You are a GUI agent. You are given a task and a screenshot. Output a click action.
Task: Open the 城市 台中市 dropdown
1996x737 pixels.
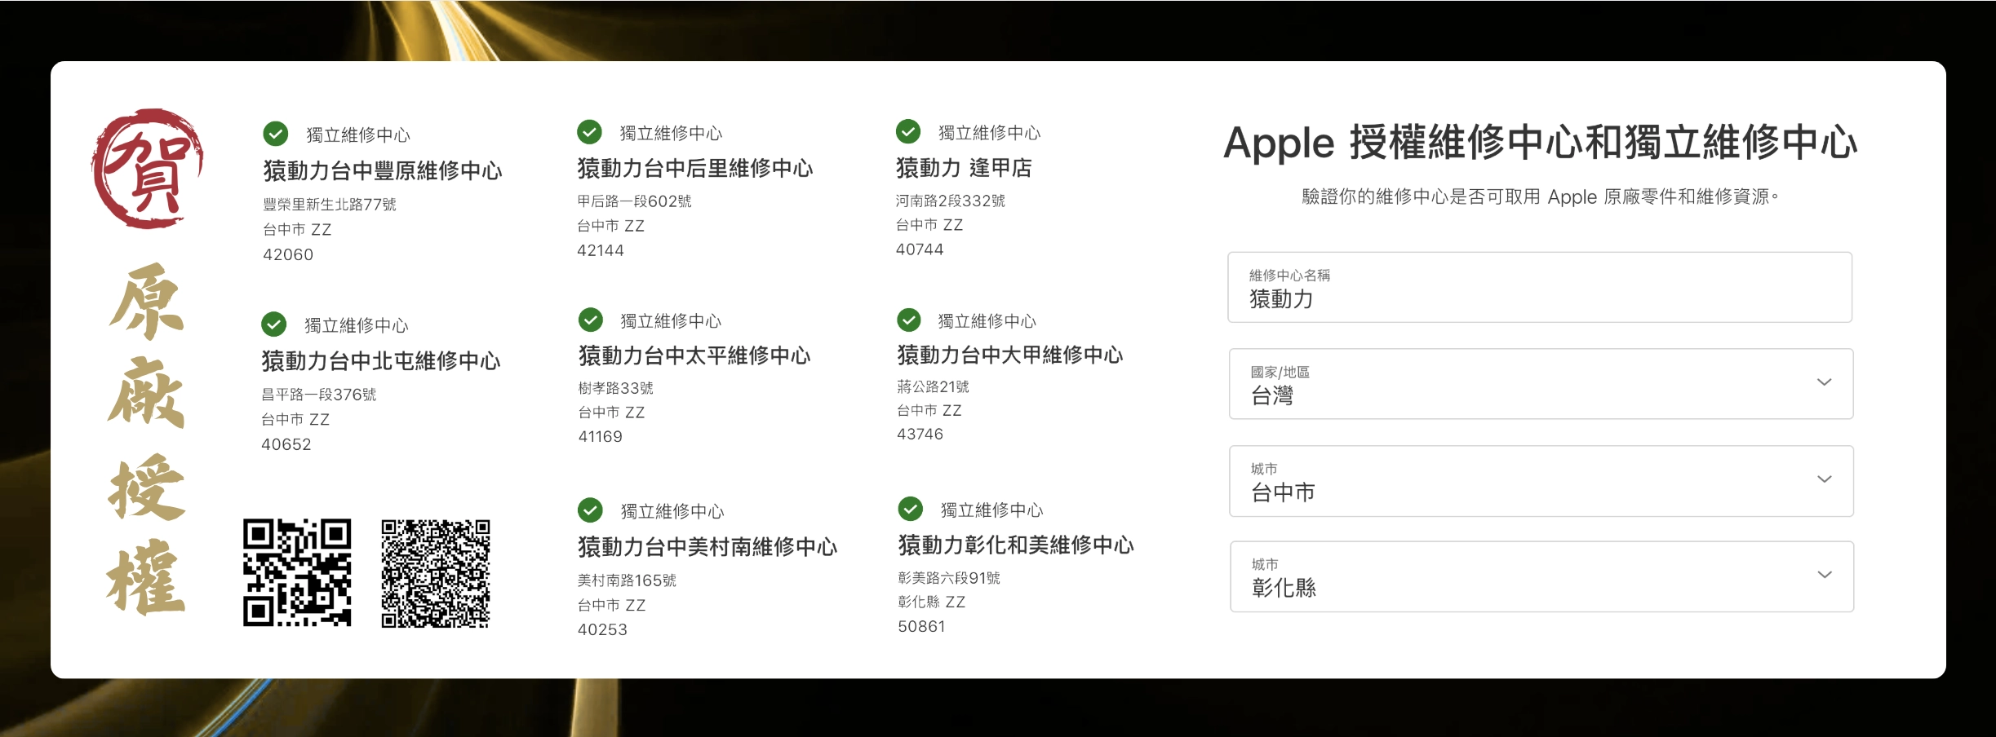tap(1541, 481)
